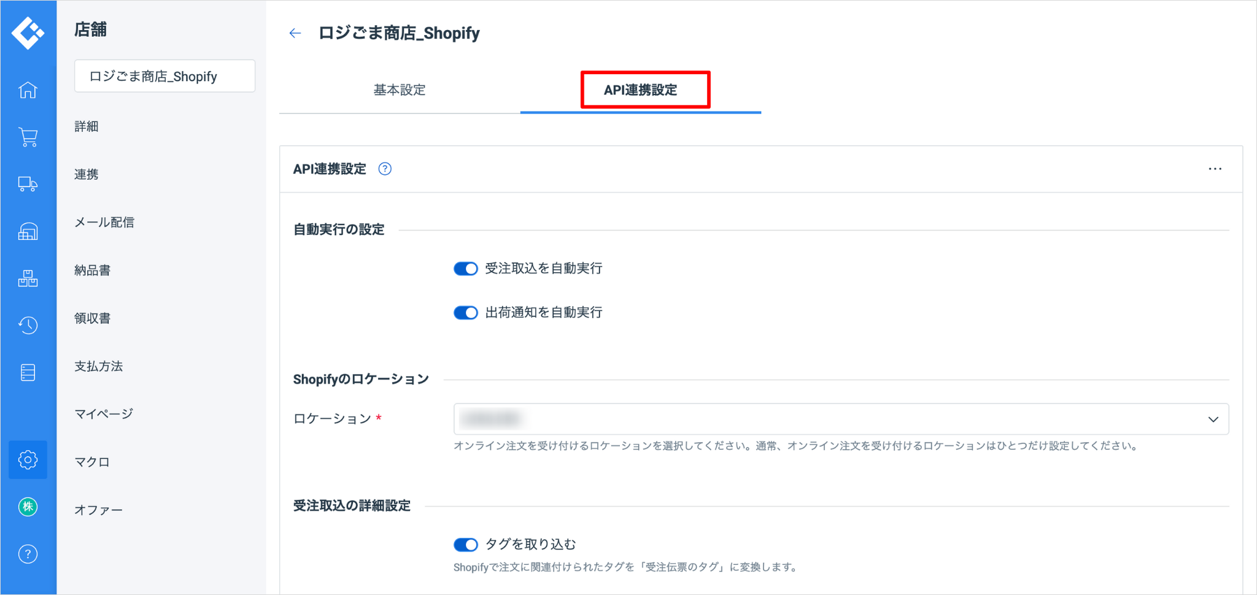Open the stacked boxes inventory icon
This screenshot has width=1257, height=595.
coord(28,278)
